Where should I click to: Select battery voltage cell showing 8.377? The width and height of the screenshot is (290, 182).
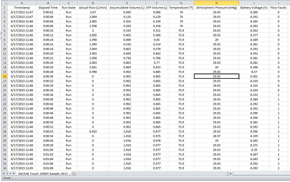click(x=254, y=35)
